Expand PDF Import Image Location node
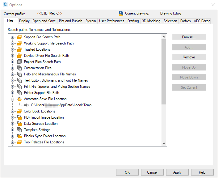The height and width of the screenshot is (178, 218). [x=13, y=118]
